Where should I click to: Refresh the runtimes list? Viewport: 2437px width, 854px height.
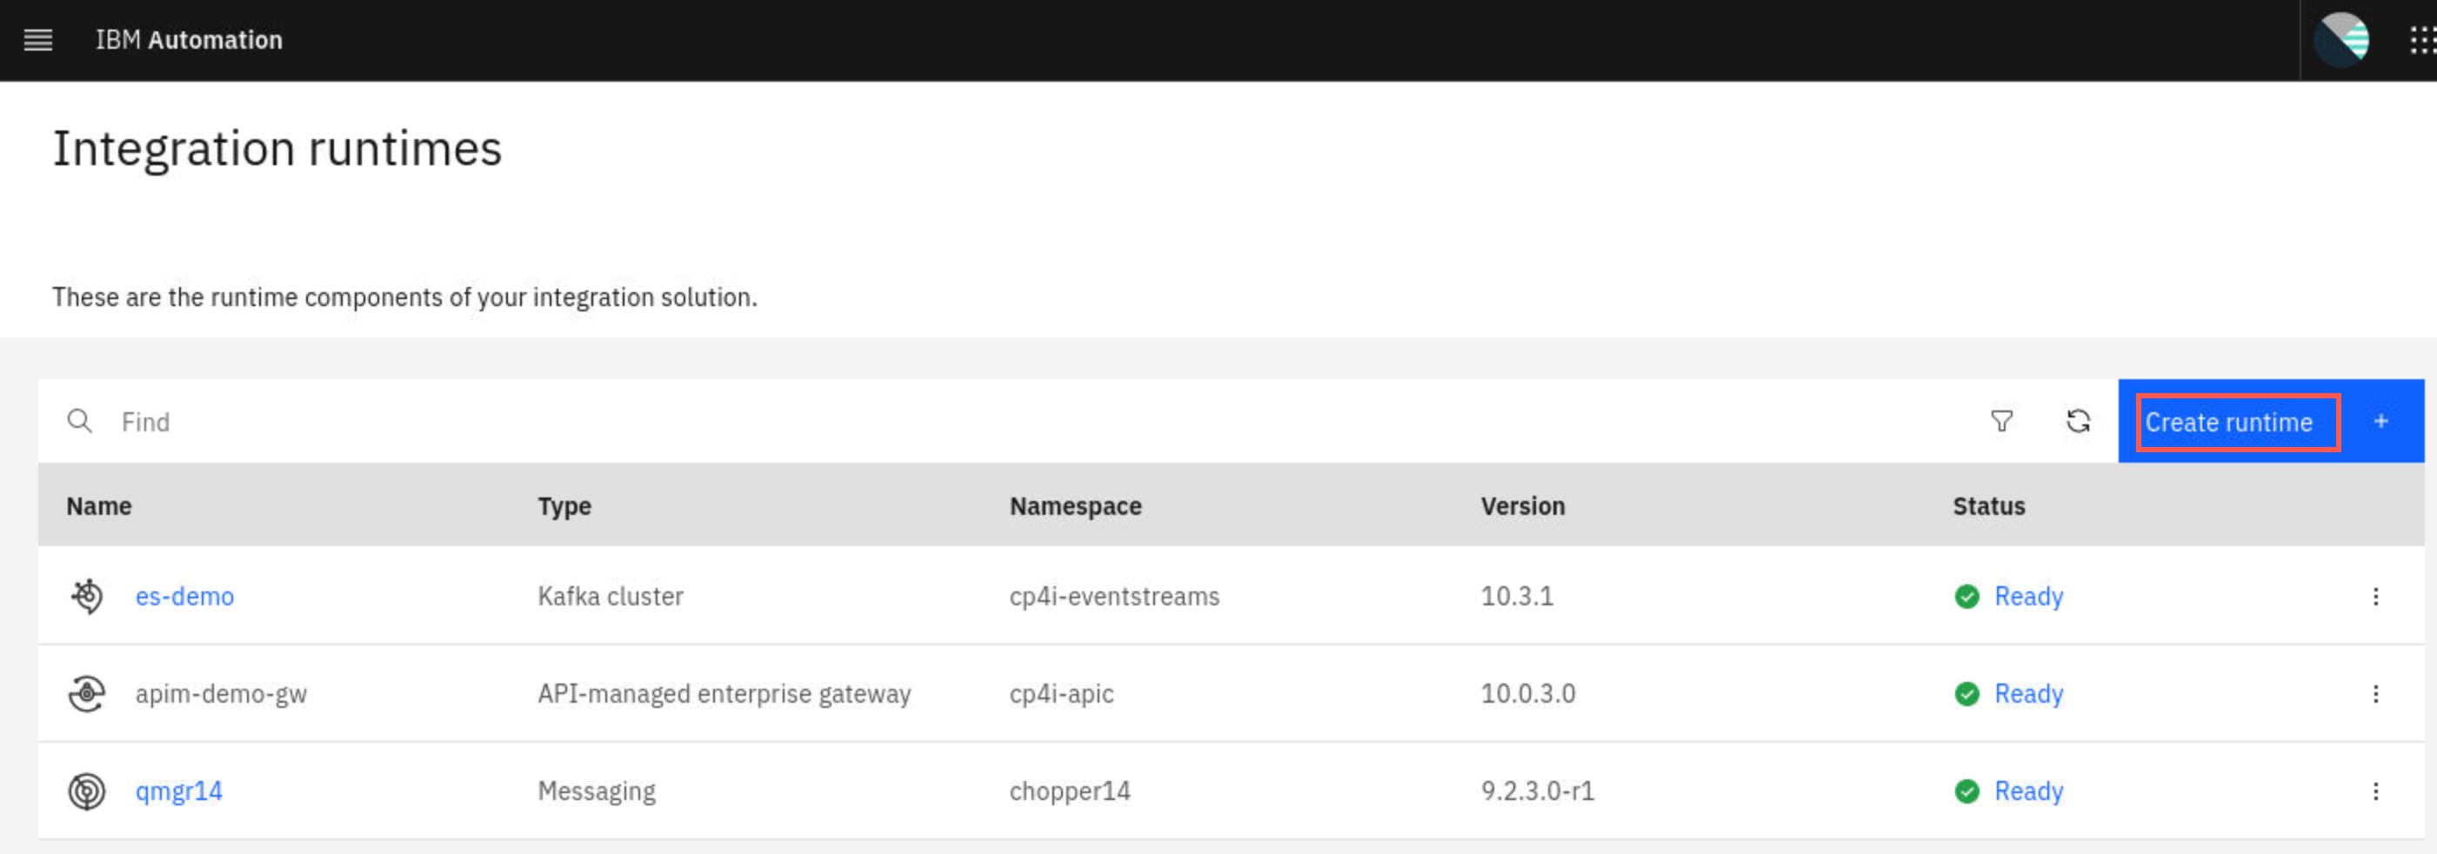[x=2078, y=421]
